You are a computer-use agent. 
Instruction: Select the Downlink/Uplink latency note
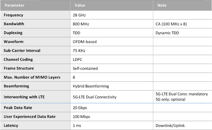[x=170, y=126]
